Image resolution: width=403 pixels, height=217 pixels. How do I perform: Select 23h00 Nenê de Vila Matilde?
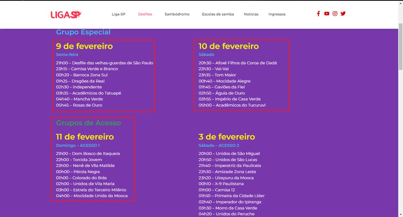click(x=85, y=166)
